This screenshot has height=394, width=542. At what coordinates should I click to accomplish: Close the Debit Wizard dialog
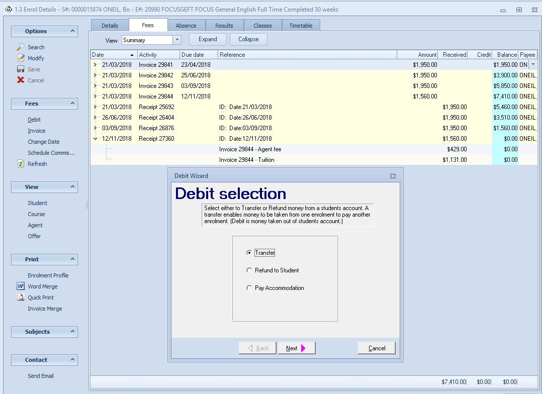[393, 176]
